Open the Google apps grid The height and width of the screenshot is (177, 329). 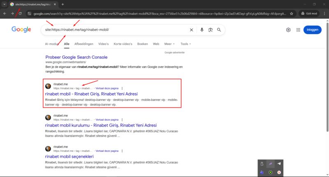298,30
